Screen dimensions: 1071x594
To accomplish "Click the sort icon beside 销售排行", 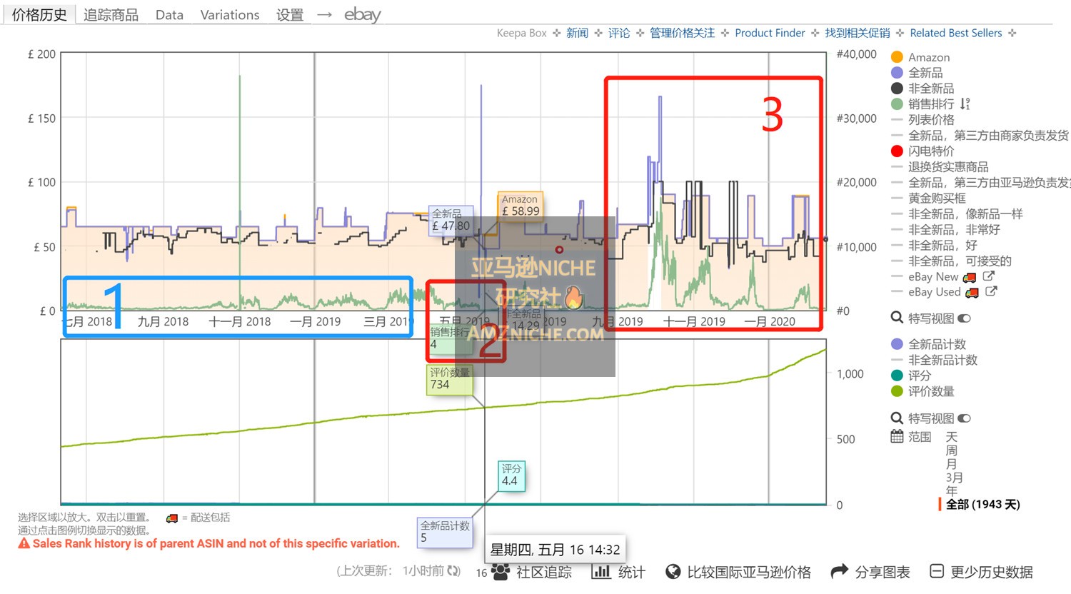I will 965,104.
